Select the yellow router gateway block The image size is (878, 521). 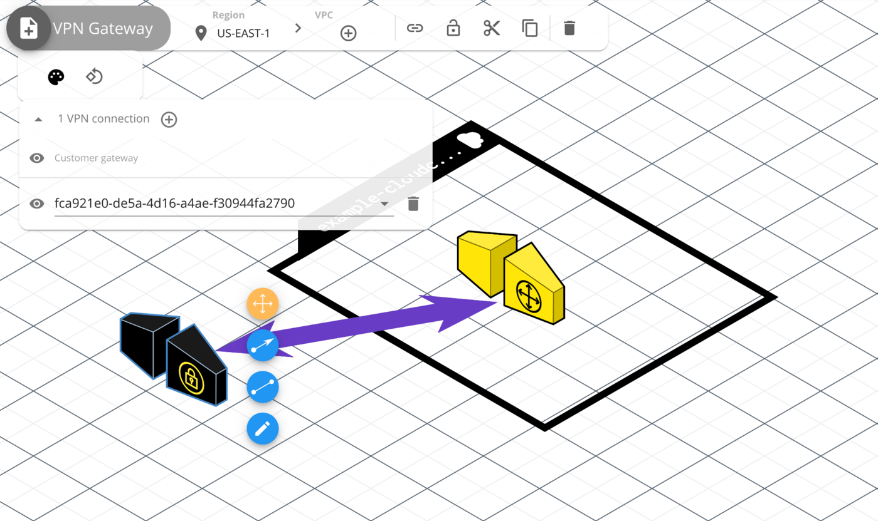tap(511, 277)
